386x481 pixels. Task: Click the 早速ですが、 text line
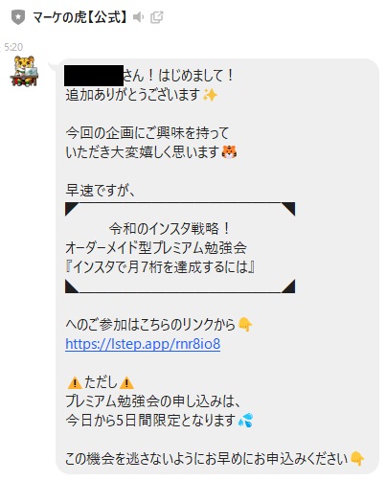click(101, 191)
